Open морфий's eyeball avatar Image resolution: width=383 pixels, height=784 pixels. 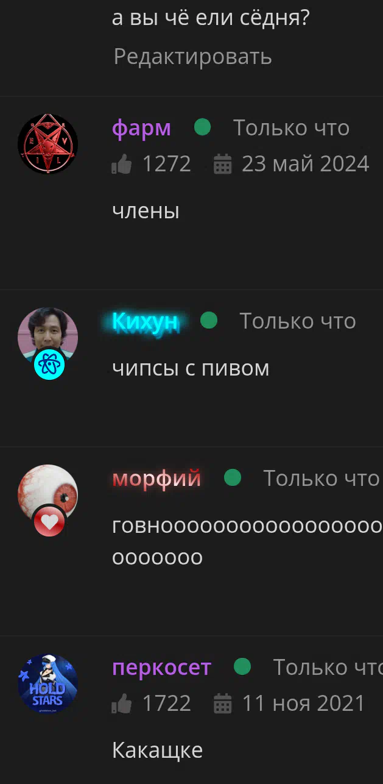coord(47,494)
